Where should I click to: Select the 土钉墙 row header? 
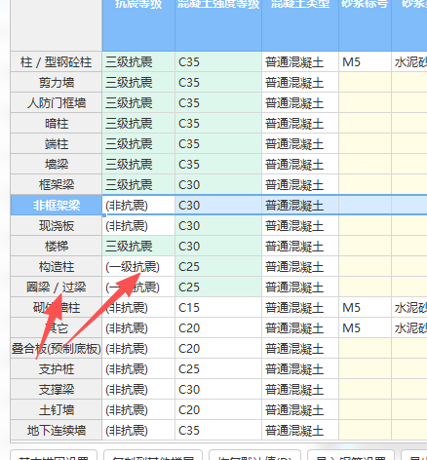[57, 409]
